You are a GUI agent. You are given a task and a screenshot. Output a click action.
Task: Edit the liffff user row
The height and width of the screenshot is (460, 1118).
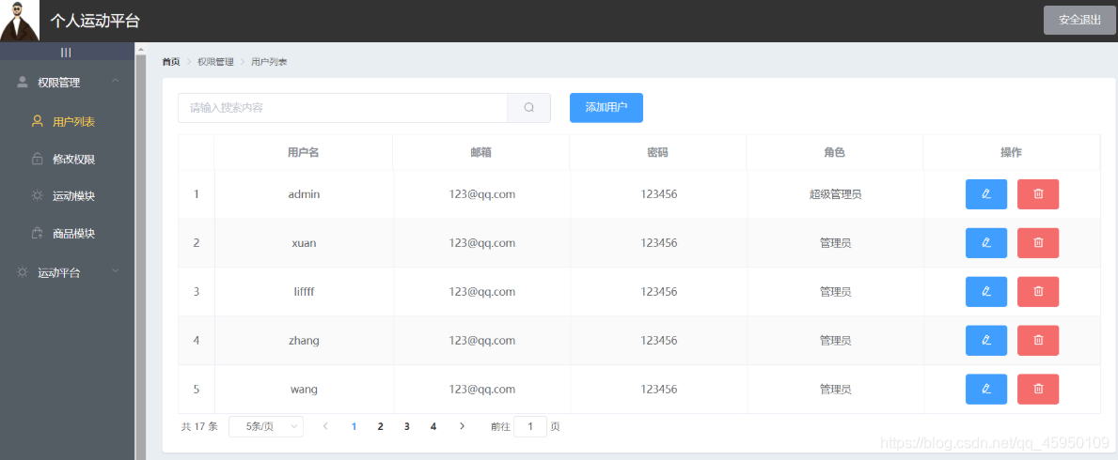pos(986,291)
